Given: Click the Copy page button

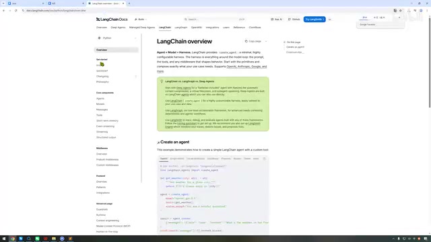Looking at the screenshot, I should [x=253, y=41].
